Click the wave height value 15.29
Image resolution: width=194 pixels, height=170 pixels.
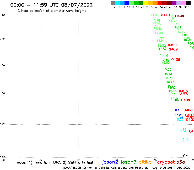(x=168, y=70)
